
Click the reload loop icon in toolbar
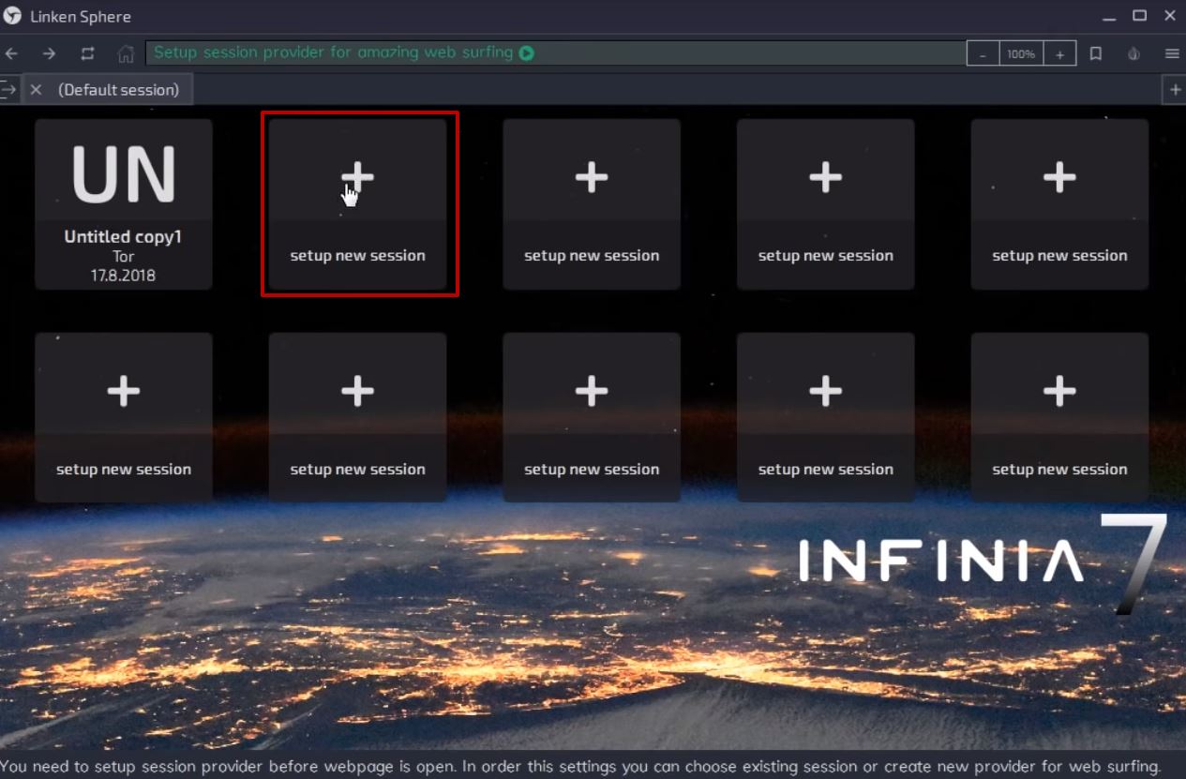(x=87, y=53)
